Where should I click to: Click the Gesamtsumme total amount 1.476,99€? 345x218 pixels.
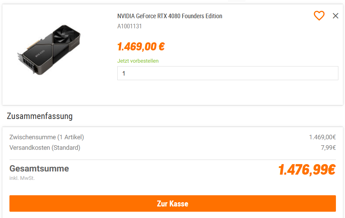coord(307,170)
